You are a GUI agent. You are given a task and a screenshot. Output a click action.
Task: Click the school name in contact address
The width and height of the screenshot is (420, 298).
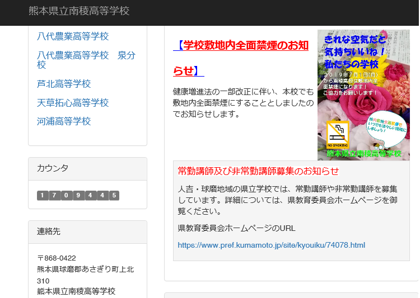(76, 291)
